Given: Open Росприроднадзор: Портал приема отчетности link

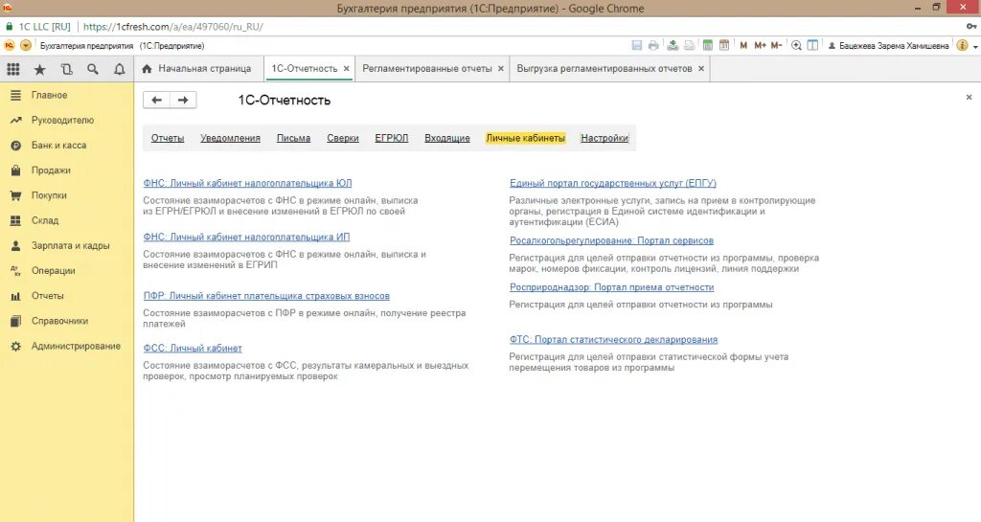Looking at the screenshot, I should [612, 287].
